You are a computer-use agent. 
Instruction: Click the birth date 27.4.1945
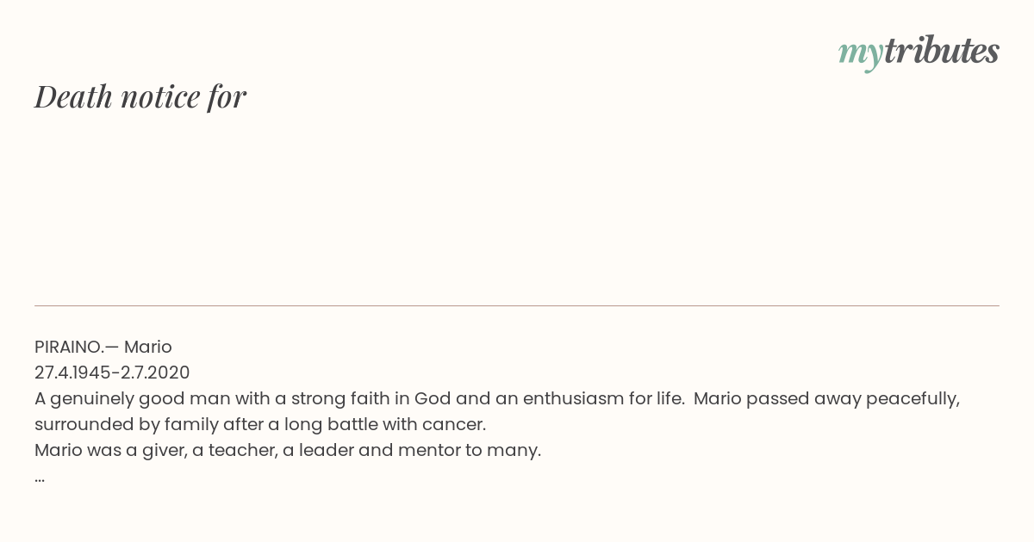click(72, 373)
